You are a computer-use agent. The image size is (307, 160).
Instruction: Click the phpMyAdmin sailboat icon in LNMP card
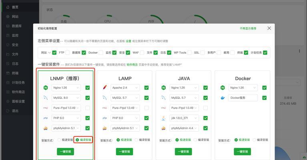click(46, 128)
